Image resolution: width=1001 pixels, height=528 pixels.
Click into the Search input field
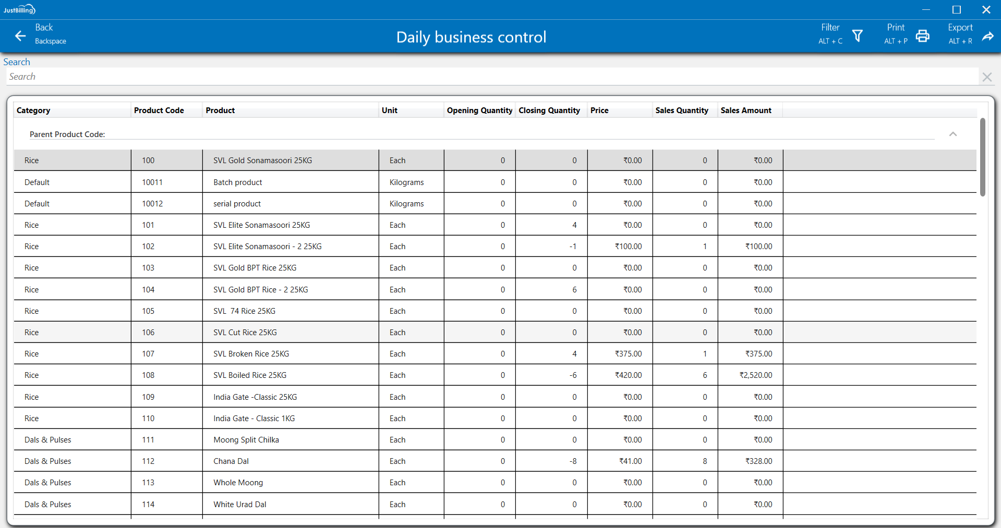(x=490, y=77)
